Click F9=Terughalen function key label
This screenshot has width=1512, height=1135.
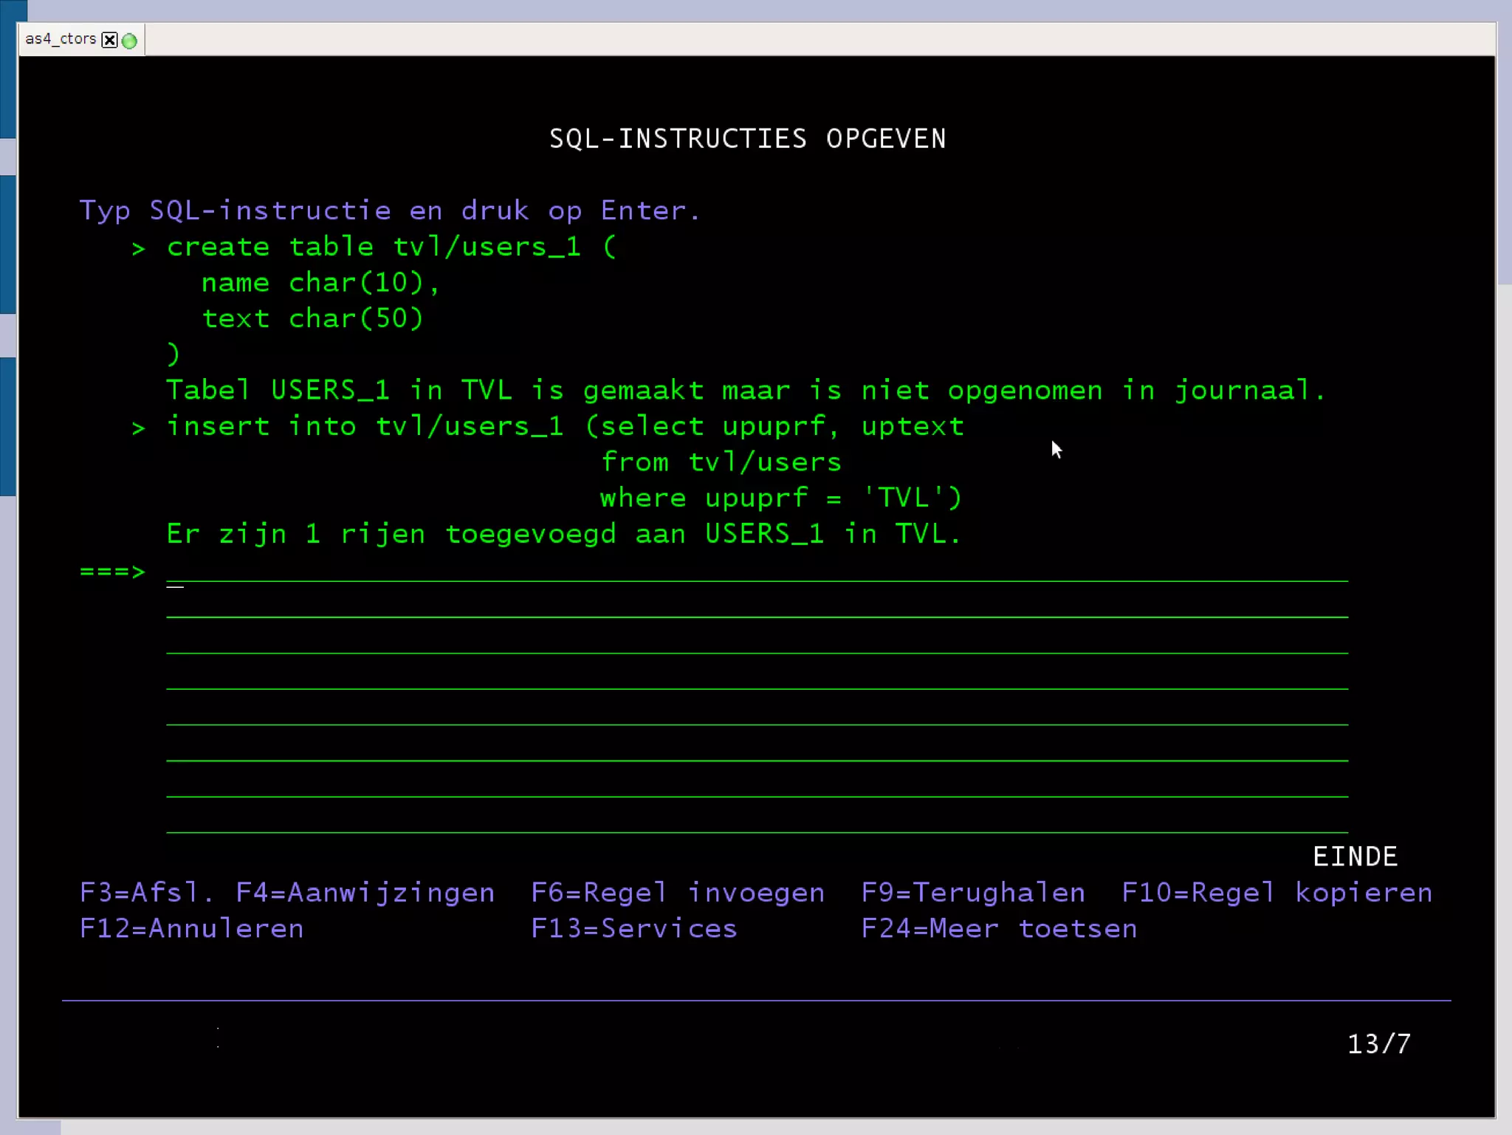pos(972,893)
